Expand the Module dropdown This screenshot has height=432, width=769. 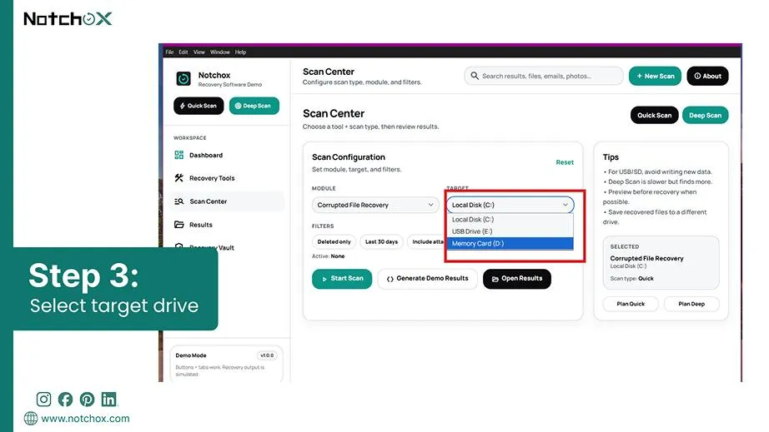[x=375, y=205]
